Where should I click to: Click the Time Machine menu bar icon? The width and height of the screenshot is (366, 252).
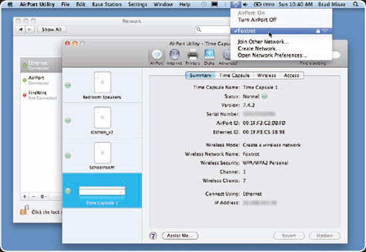coord(204,5)
